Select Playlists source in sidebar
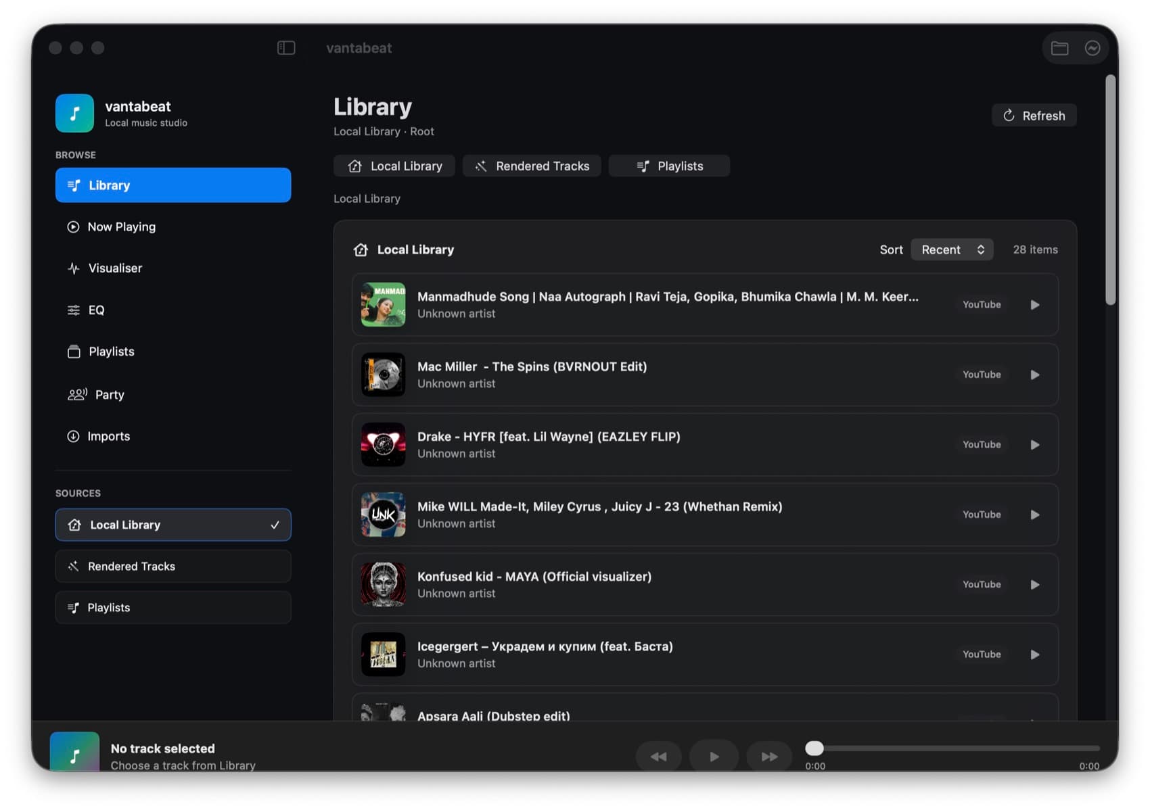The image size is (1150, 810). pos(173,608)
